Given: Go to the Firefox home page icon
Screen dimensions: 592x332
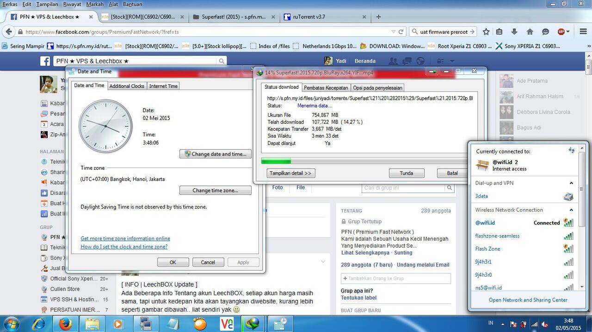Looking at the screenshot, I should [x=530, y=32].
